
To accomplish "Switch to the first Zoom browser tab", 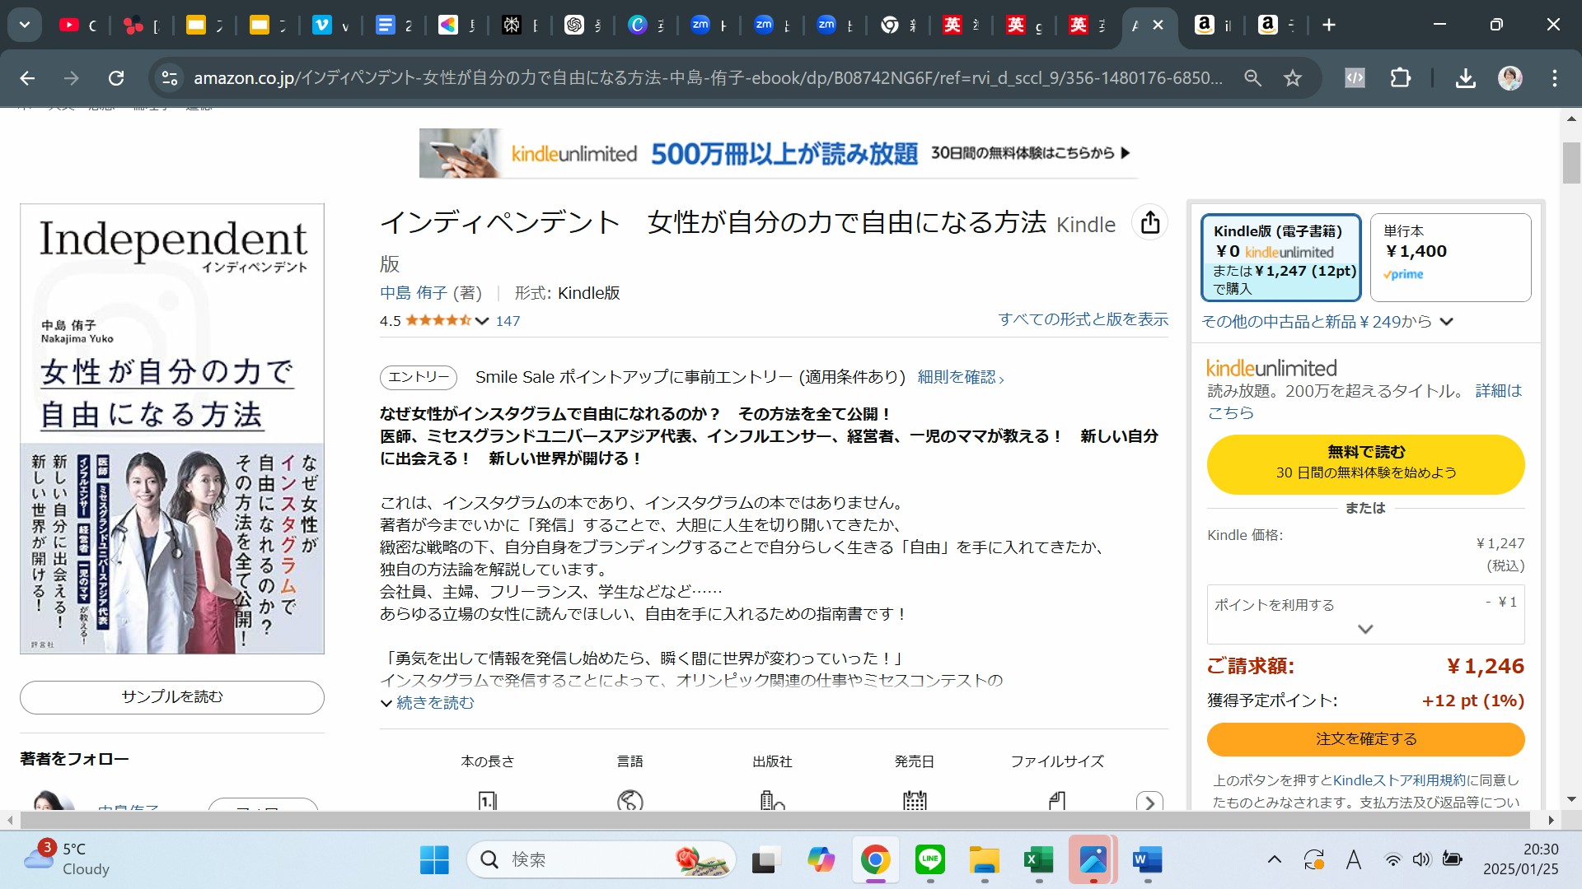I will point(710,25).
